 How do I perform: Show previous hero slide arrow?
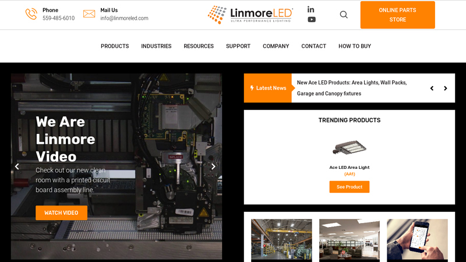(17, 167)
